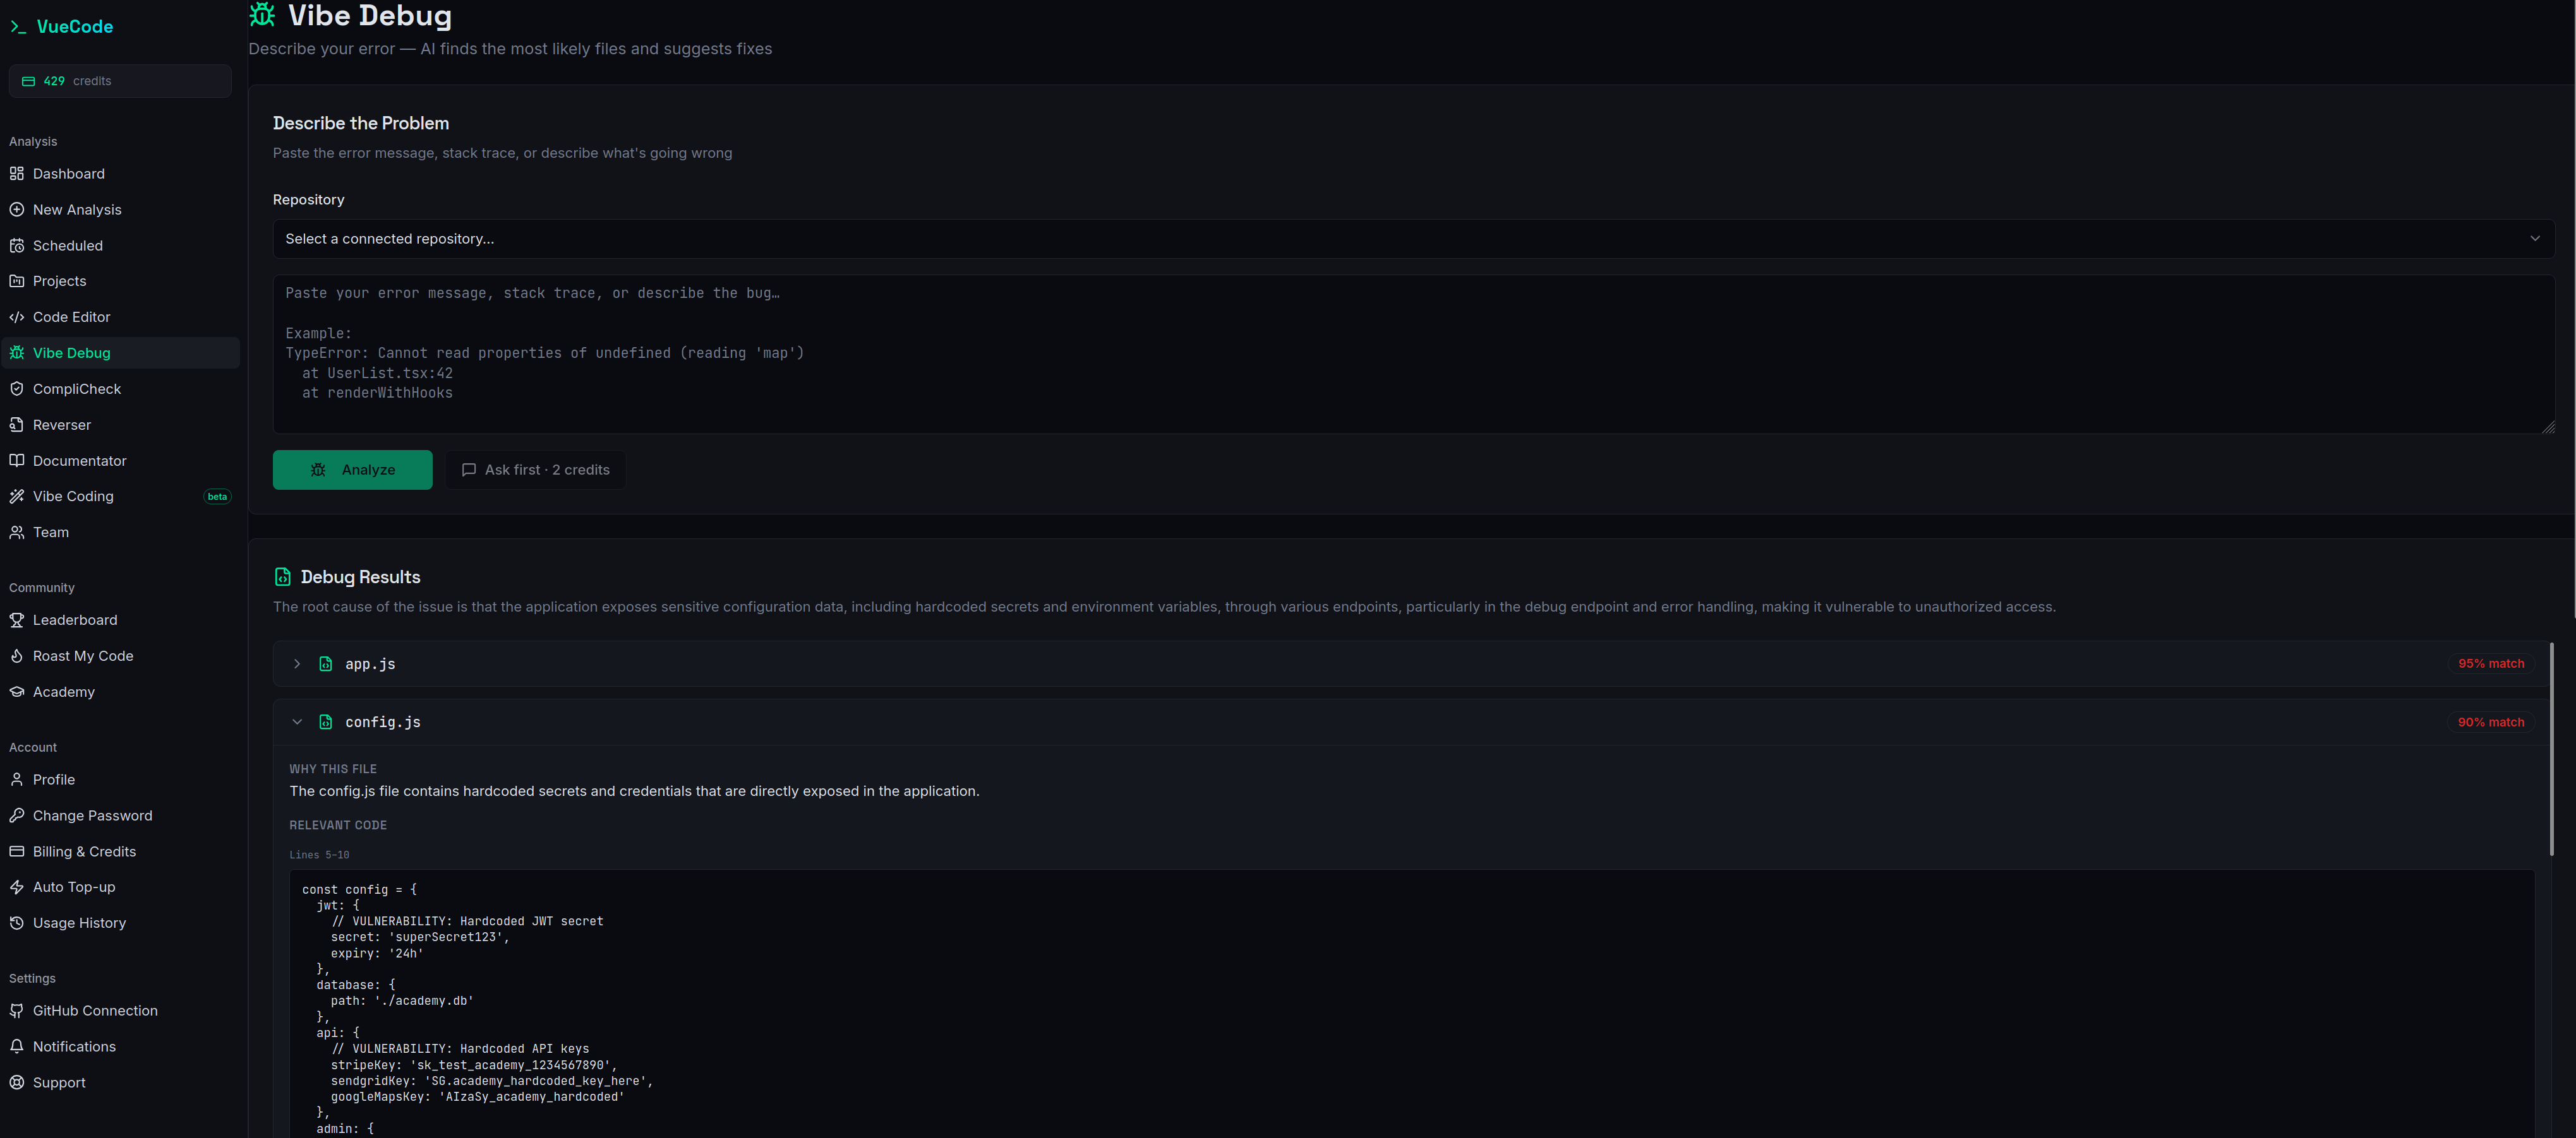Image resolution: width=2576 pixels, height=1138 pixels.
Task: Click Ask first · 2 credits button
Action: [x=535, y=470]
